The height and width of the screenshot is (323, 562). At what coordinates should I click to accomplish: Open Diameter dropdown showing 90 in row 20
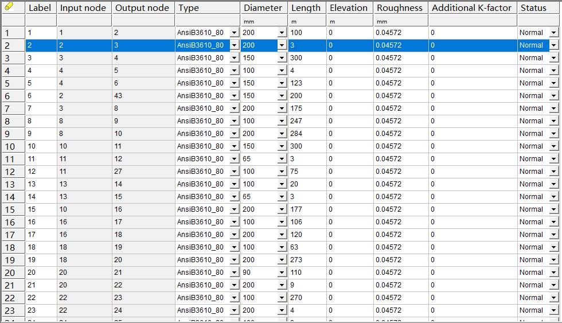point(282,273)
